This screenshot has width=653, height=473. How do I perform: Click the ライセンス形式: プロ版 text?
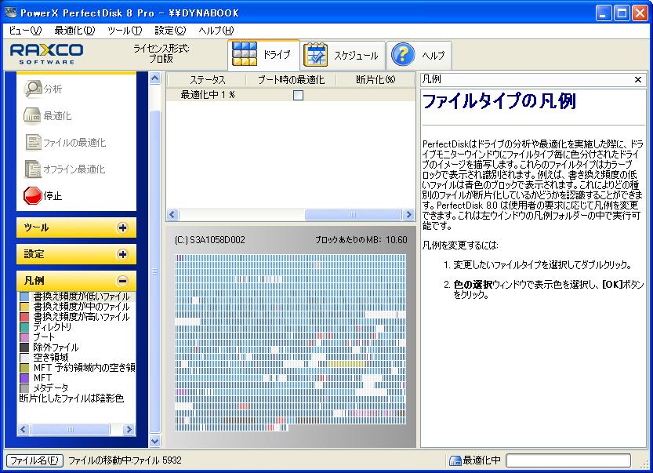click(161, 54)
